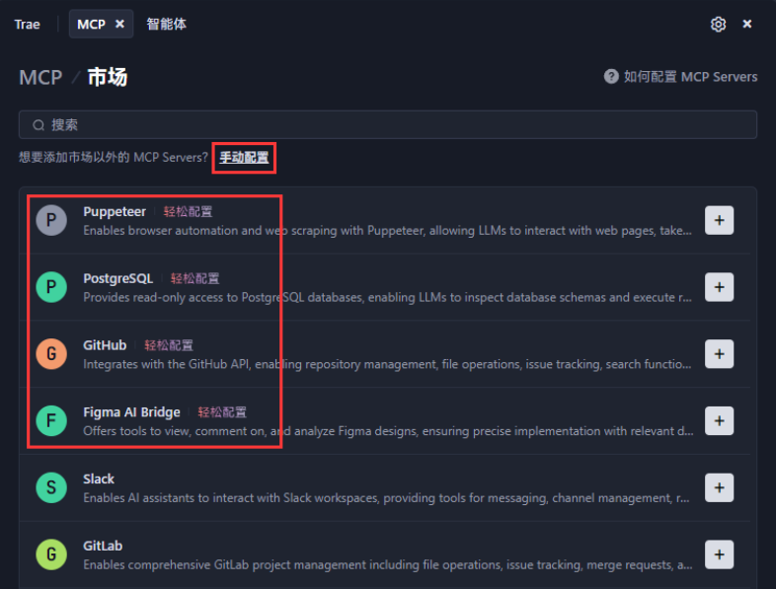Open the Figma AI Bridge title
The image size is (776, 589).
tap(131, 412)
